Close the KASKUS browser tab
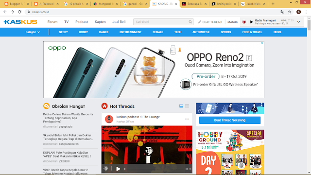Screen dimensions: 311x175 click(x=176, y=4)
